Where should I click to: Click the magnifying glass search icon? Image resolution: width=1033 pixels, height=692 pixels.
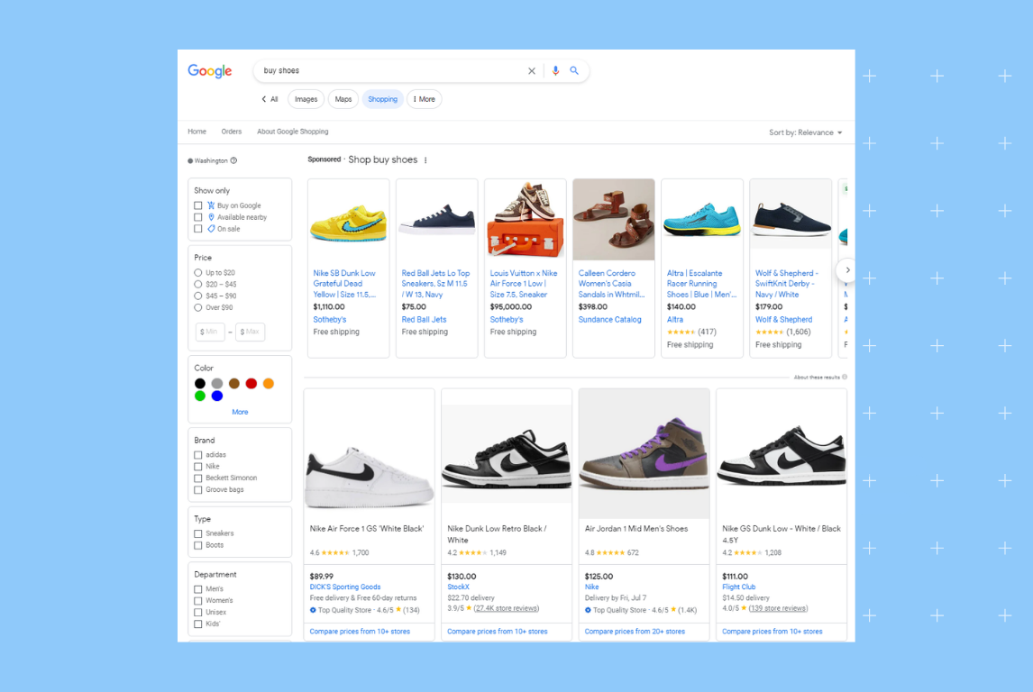tap(574, 70)
